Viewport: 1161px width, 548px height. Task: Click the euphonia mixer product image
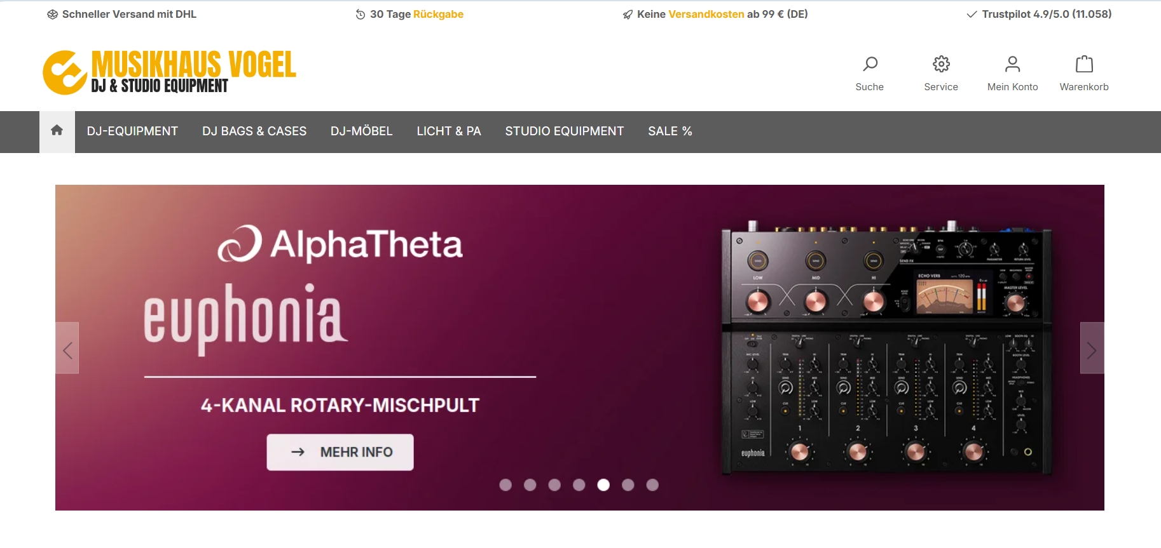pos(887,348)
